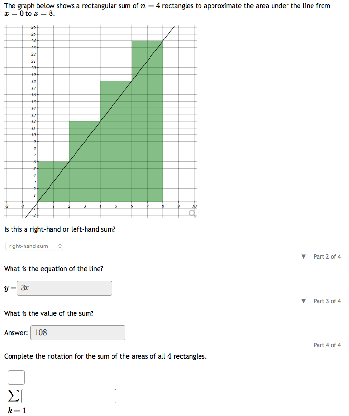Click the stepper arrows on the sum selector
Image resolution: width=349 pixels, height=416 pixels.
(x=59, y=246)
